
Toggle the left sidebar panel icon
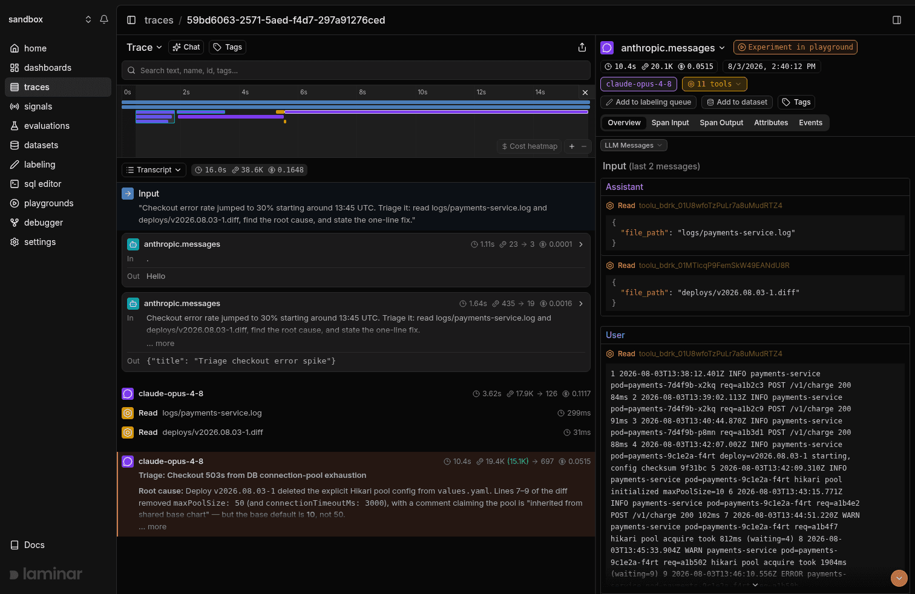pyautogui.click(x=131, y=20)
